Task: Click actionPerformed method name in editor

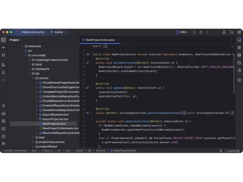Action: (125, 63)
